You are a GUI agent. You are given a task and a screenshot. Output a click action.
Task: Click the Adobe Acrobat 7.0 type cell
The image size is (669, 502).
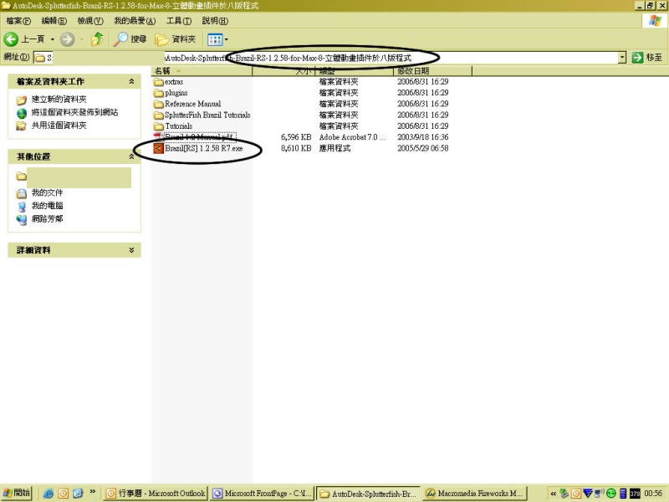pyautogui.click(x=352, y=137)
